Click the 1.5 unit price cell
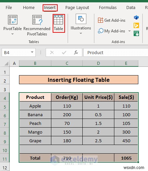This screenshot has width=148, height=171. point(98,123)
